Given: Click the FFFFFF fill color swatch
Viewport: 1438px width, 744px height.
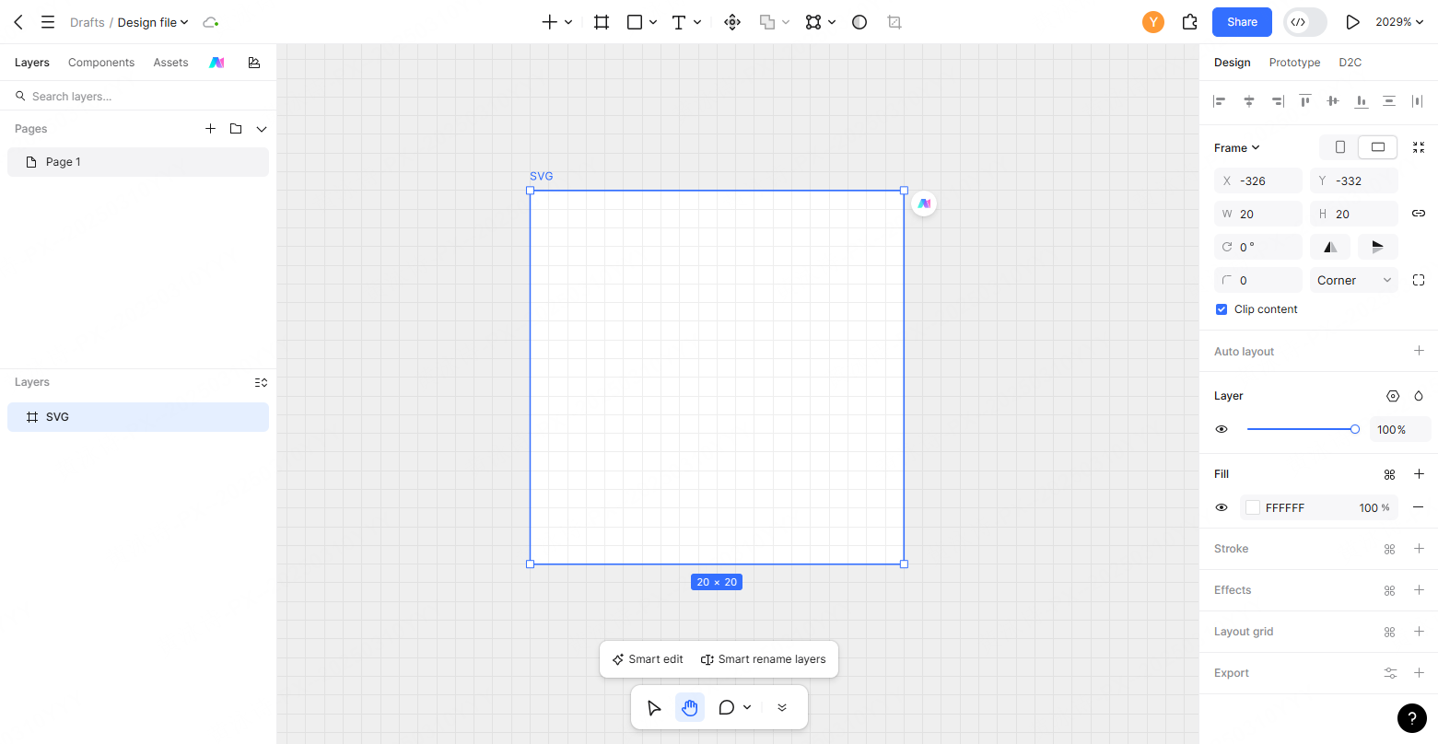Looking at the screenshot, I should tap(1253, 507).
